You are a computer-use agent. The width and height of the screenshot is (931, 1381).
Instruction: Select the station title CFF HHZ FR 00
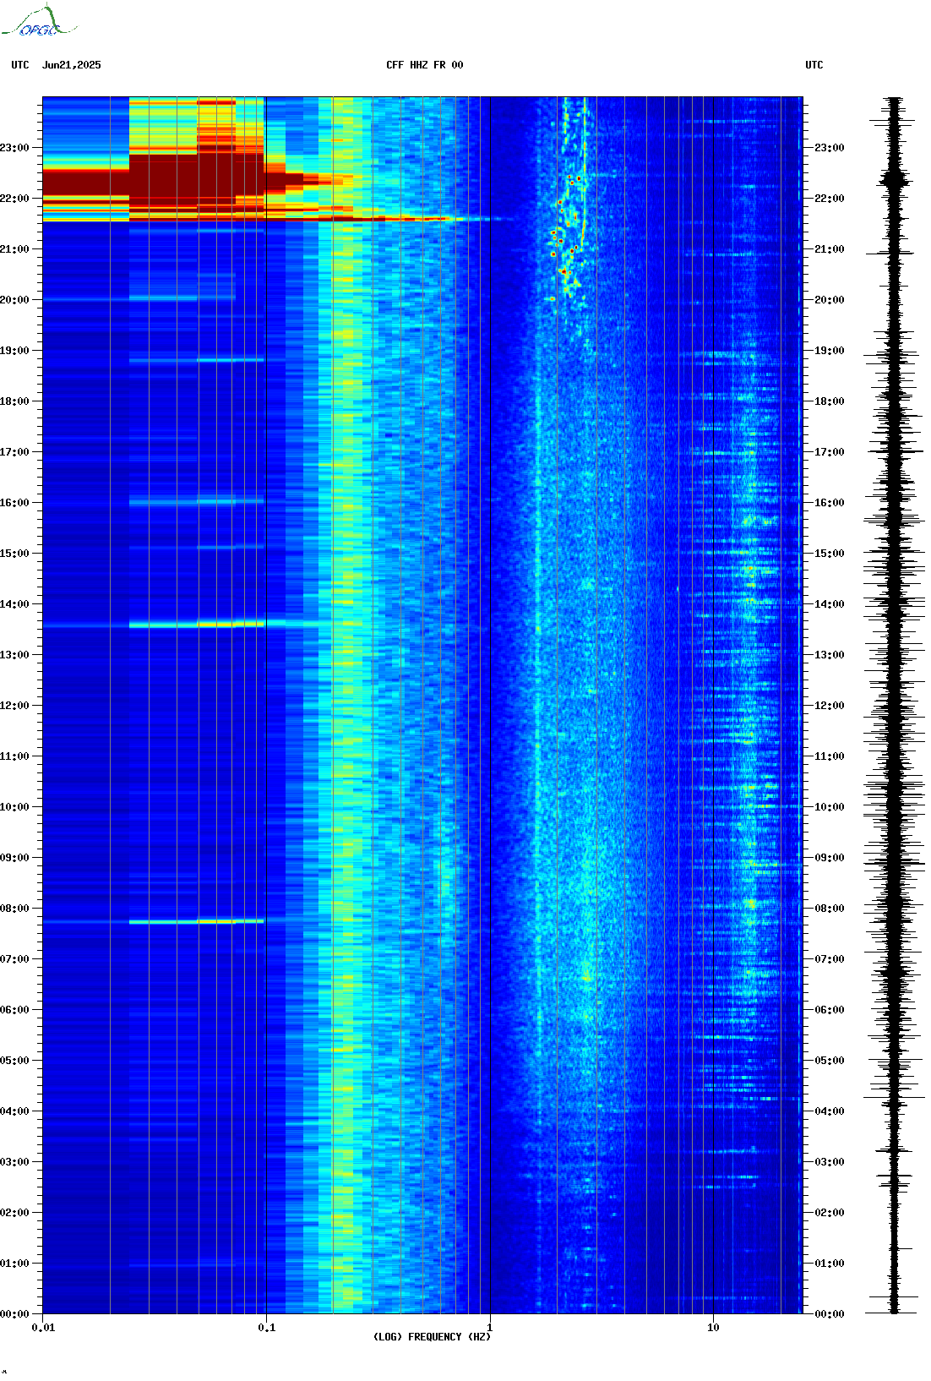tap(425, 65)
